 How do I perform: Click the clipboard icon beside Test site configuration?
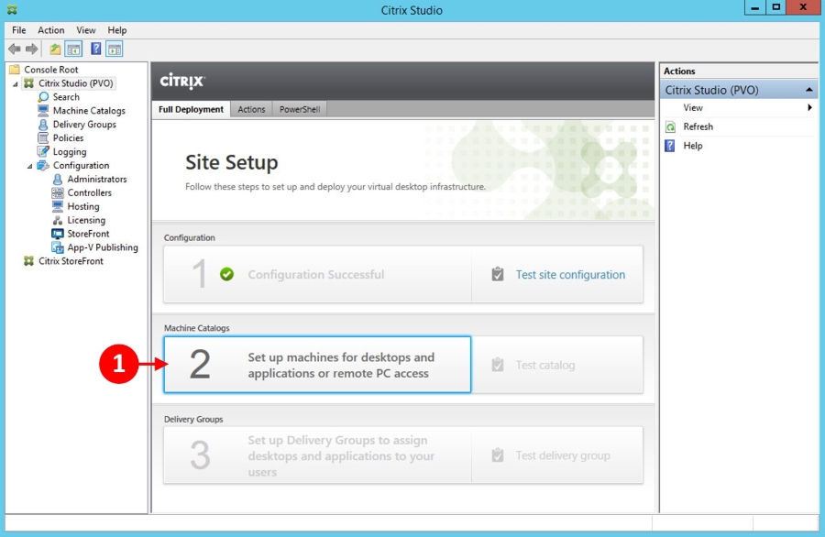click(x=498, y=274)
